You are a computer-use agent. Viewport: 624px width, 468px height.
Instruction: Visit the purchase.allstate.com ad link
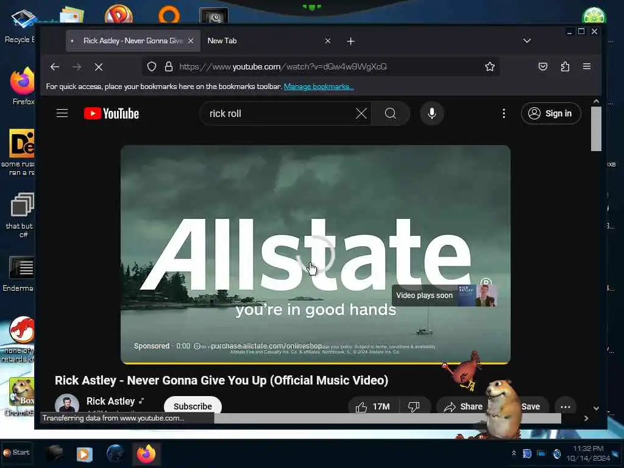tap(266, 346)
